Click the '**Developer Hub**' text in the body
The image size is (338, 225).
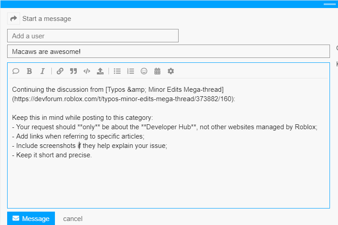pos(169,127)
